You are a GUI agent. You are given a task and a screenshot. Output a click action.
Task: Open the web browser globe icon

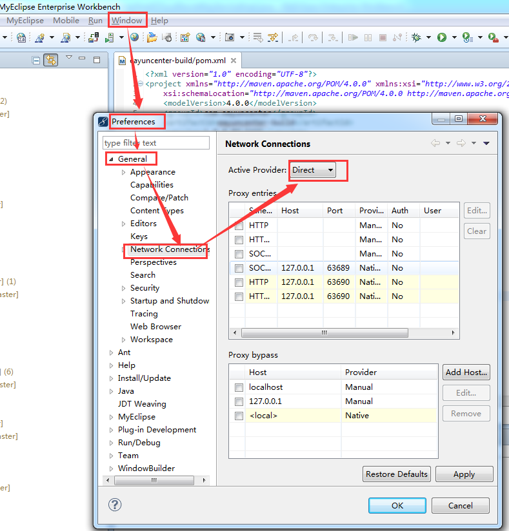point(135,37)
